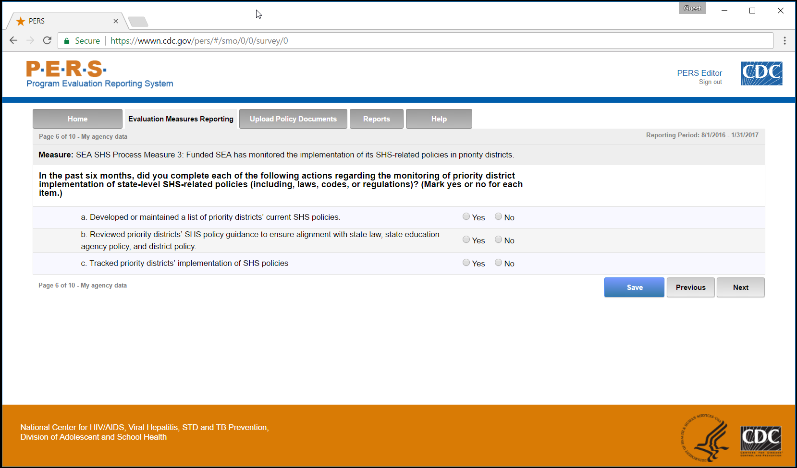Image resolution: width=797 pixels, height=468 pixels.
Task: Click the top 'Page 6 of 10' label
Action: (83, 136)
